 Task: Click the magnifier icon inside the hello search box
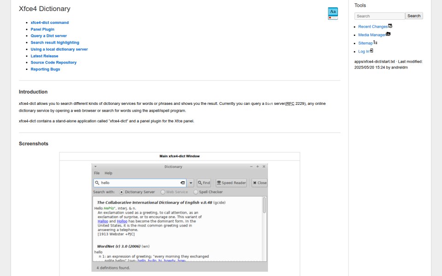pyautogui.click(x=97, y=183)
